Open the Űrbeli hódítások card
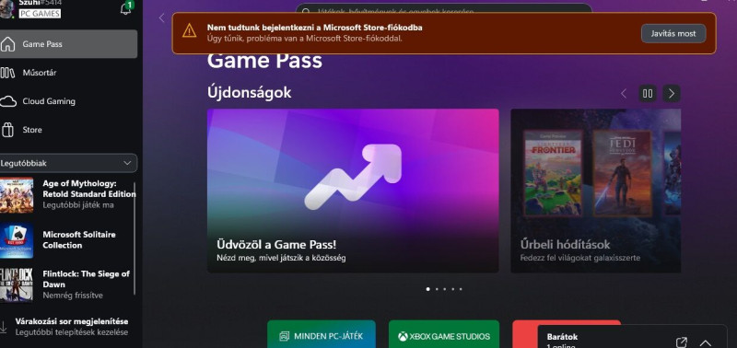This screenshot has height=348, width=737. coord(595,191)
